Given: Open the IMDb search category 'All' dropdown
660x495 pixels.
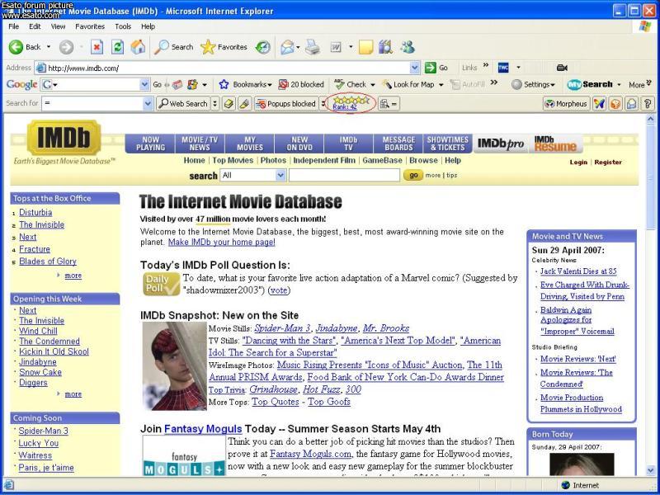Looking at the screenshot, I should click(x=280, y=175).
